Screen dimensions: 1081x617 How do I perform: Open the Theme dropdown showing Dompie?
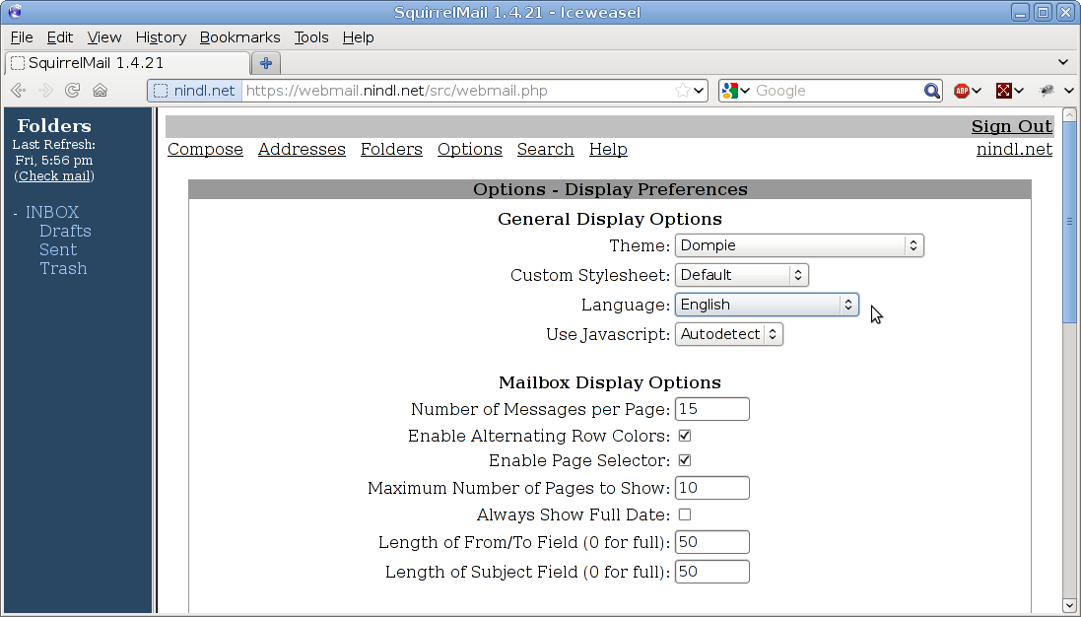798,245
